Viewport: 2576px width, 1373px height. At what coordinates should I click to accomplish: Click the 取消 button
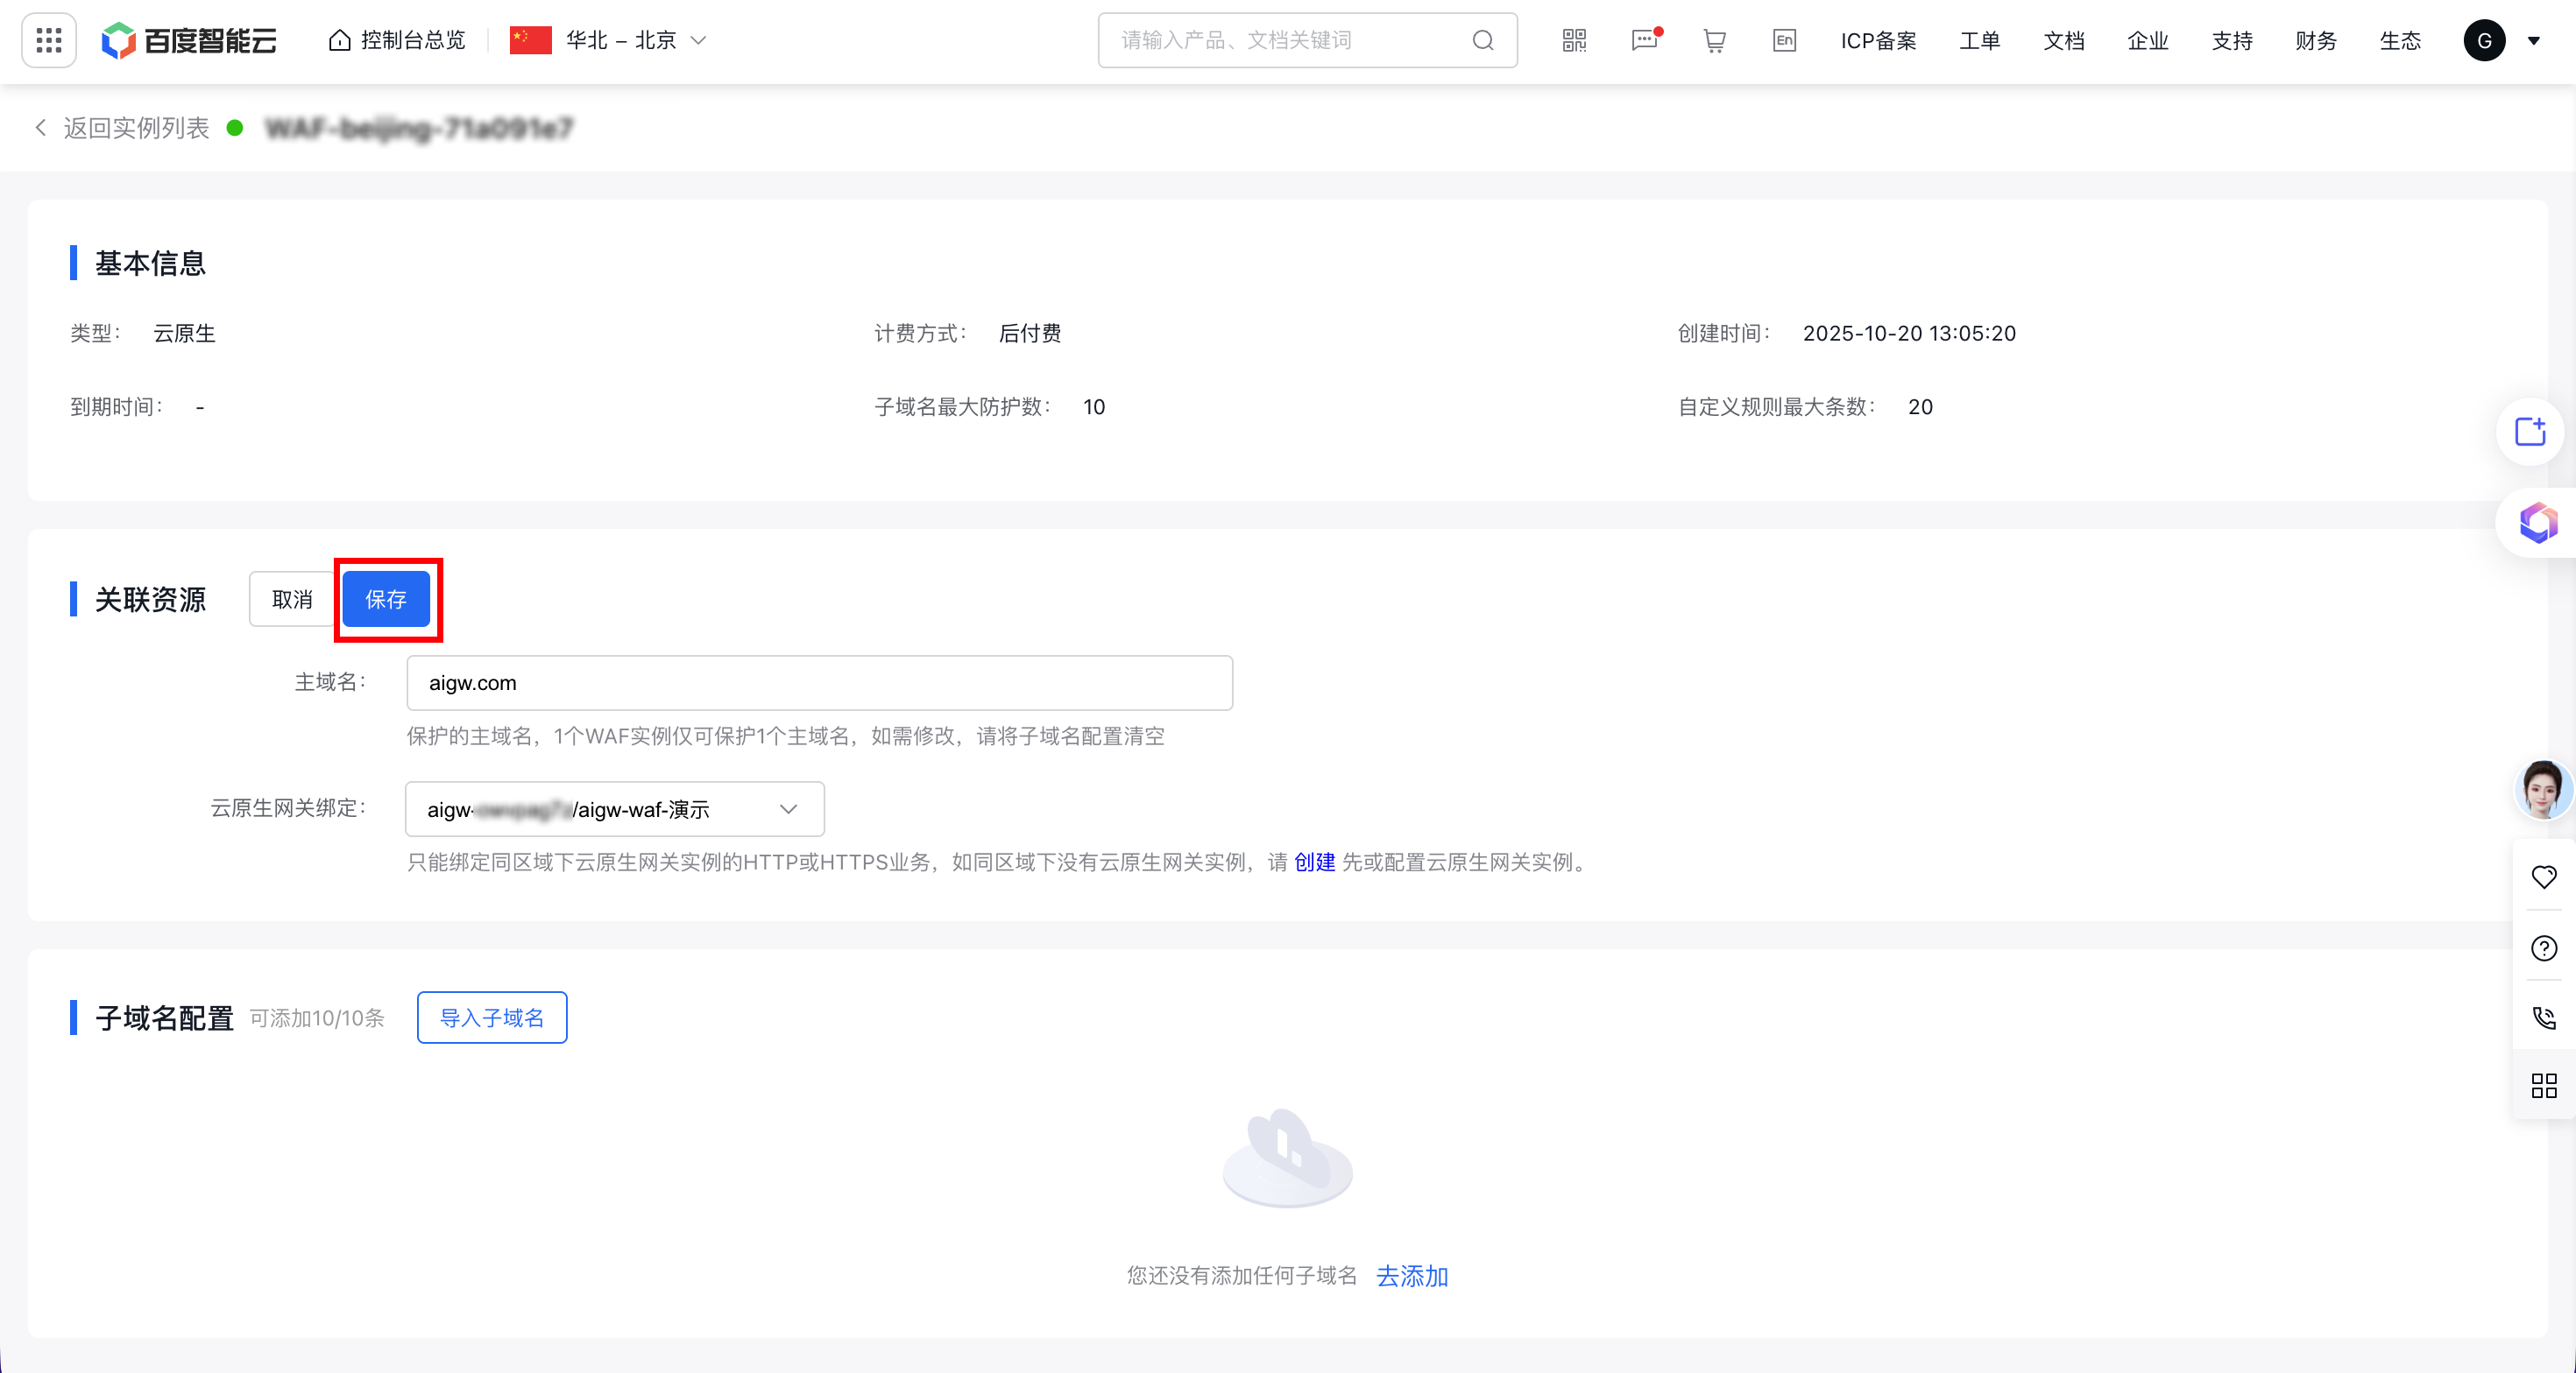pyautogui.click(x=292, y=599)
